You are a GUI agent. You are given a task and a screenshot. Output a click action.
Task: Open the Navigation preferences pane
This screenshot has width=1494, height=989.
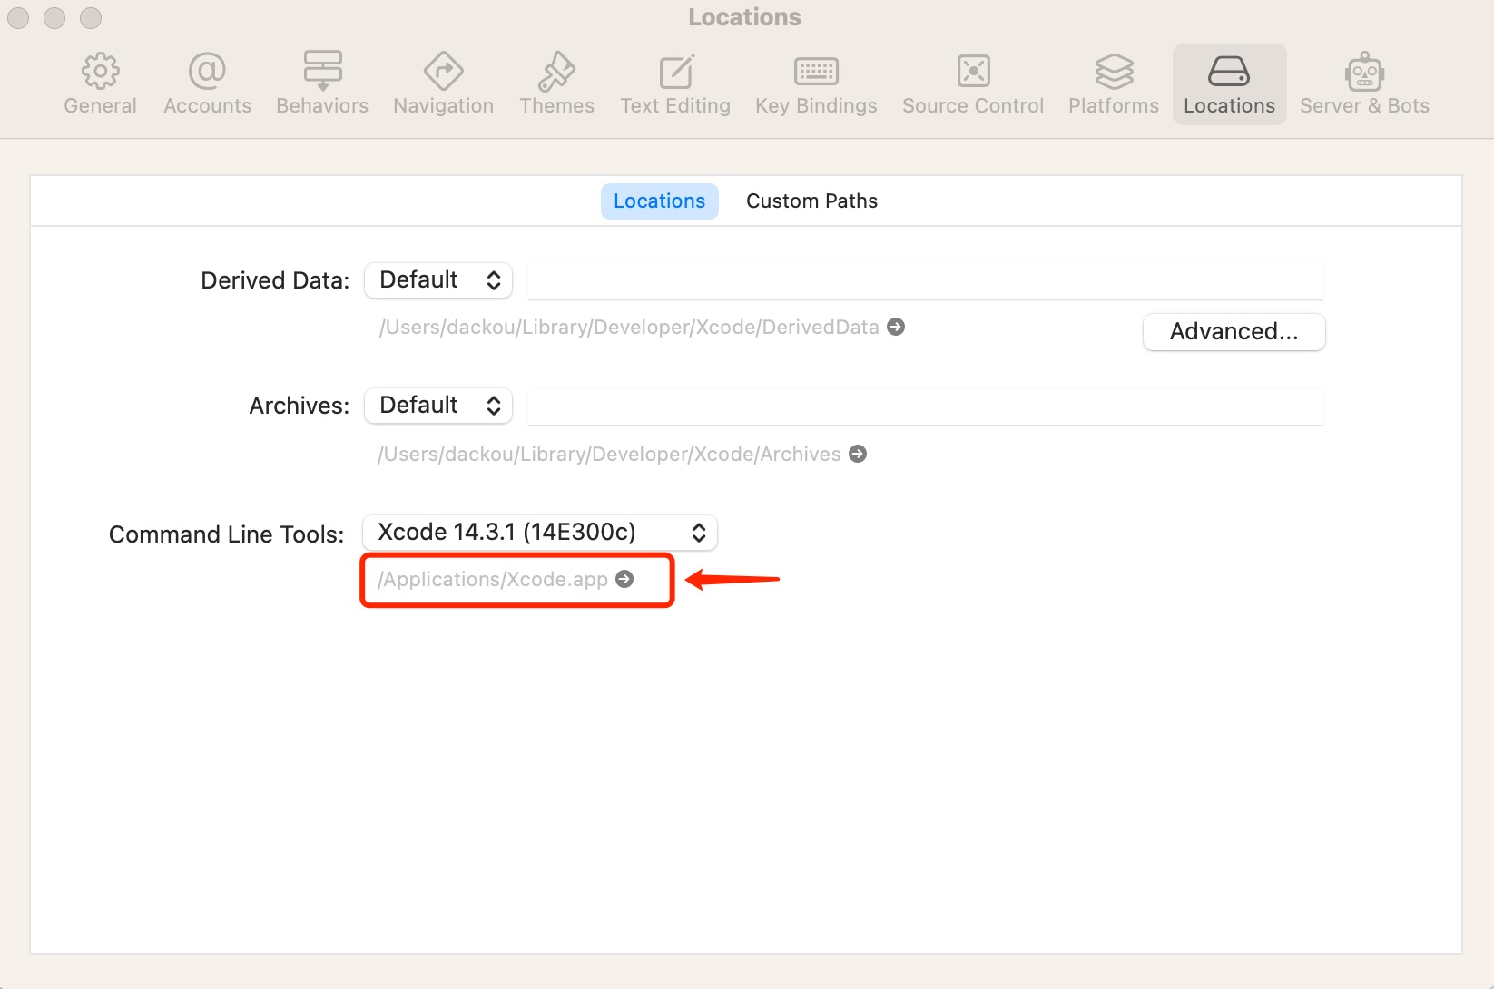[x=443, y=84]
